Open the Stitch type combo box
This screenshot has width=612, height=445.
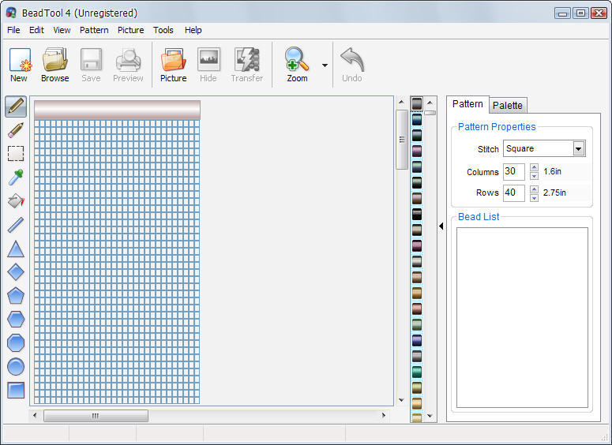click(544, 148)
